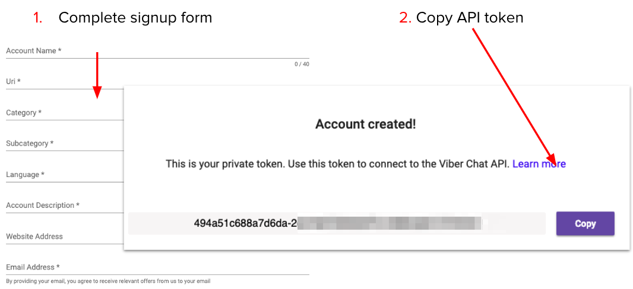The image size is (633, 289).
Task: Click the 0 / 40 character counter
Action: pyautogui.click(x=302, y=64)
